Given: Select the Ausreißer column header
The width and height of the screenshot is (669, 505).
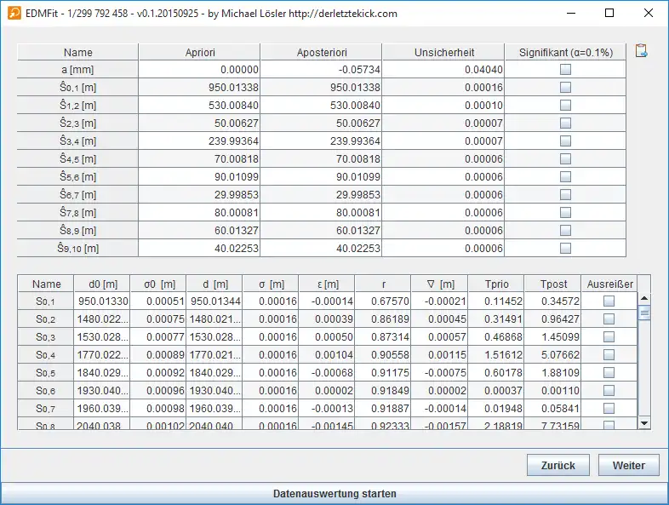Looking at the screenshot, I should [609, 284].
